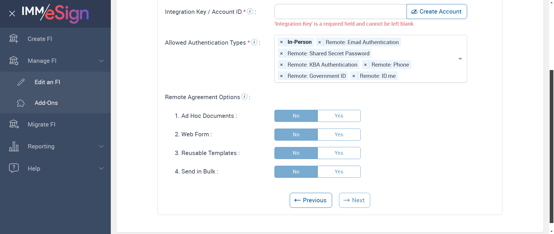Screen dimensions: 554x234
Task: Set Web Form to Yes
Action: 339,135
